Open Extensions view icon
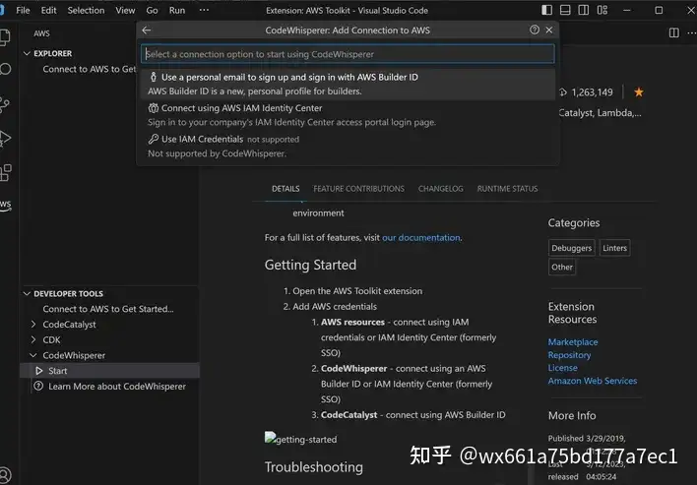This screenshot has width=697, height=485. tap(5, 173)
